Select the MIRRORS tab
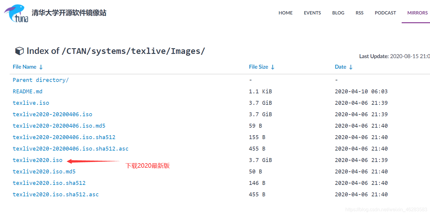 coord(417,13)
